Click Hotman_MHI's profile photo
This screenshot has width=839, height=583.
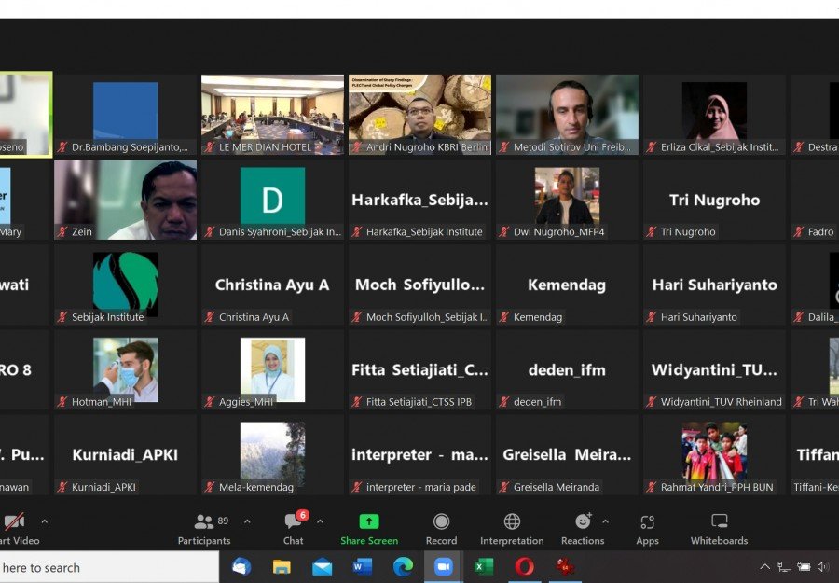125,369
